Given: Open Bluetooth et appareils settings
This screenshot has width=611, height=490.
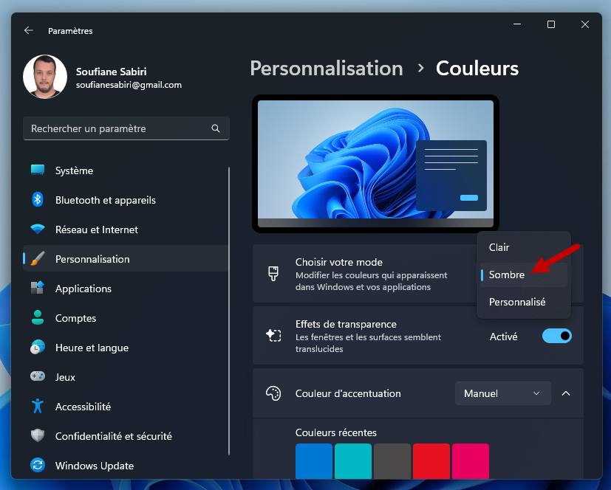Looking at the screenshot, I should point(126,200).
